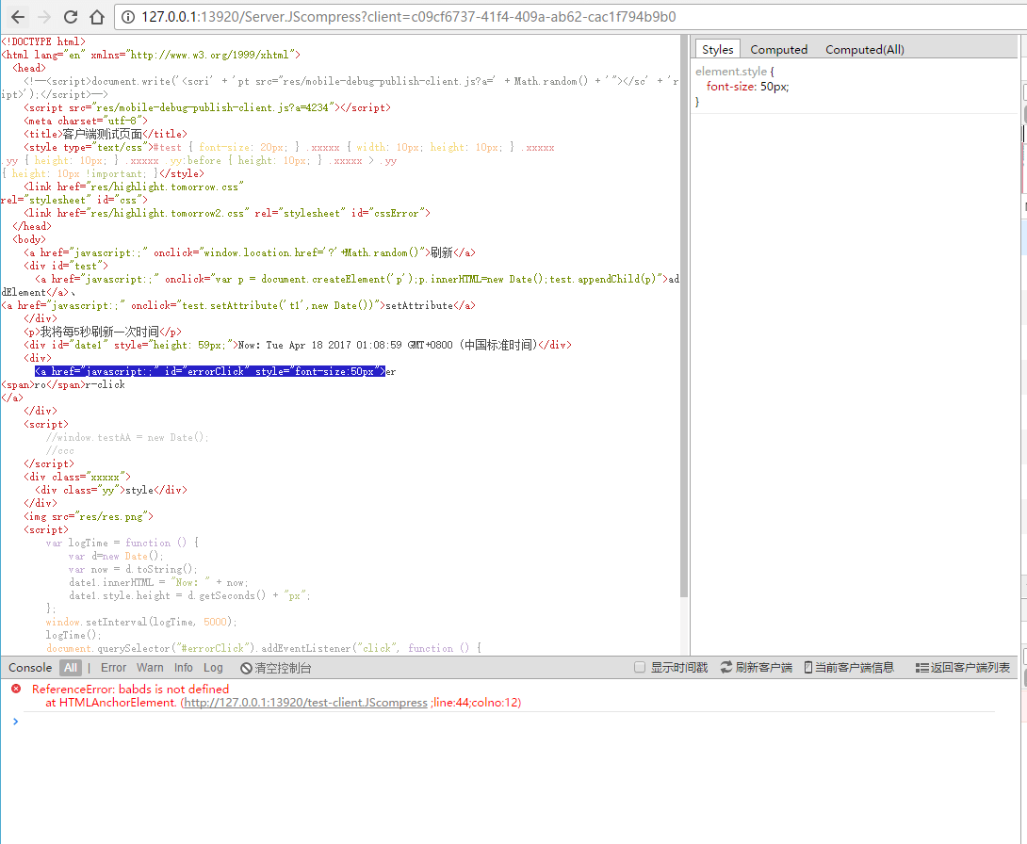This screenshot has width=1027, height=844.
Task: Click the window.setInterval(logTime, 5000) code line
Action: (141, 622)
